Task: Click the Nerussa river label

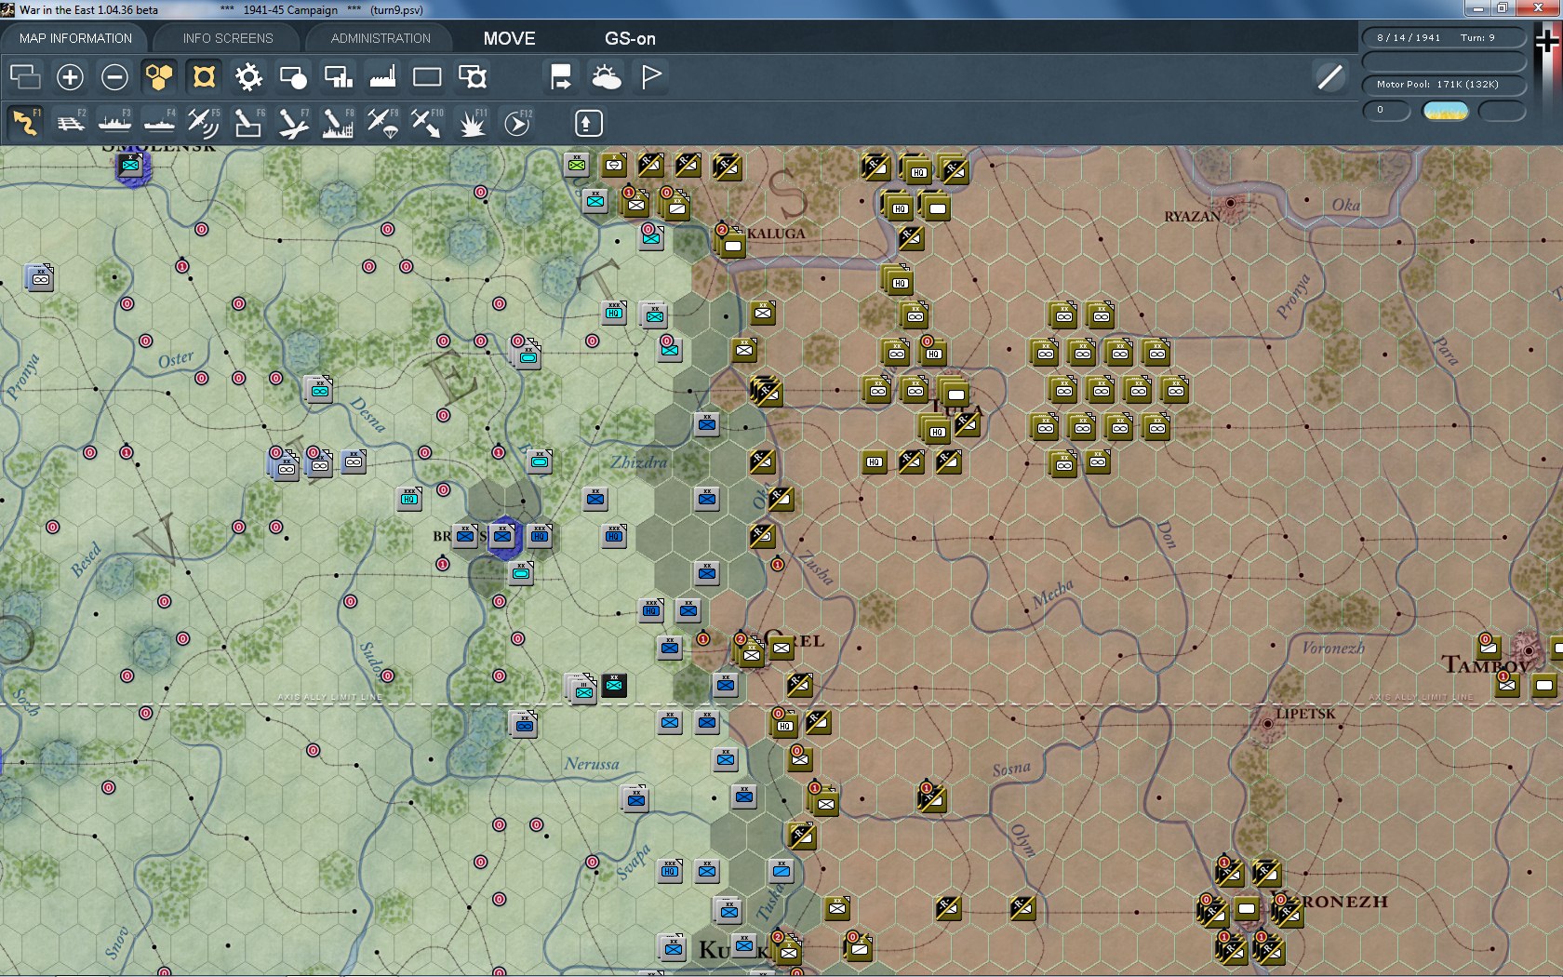Action: (592, 764)
